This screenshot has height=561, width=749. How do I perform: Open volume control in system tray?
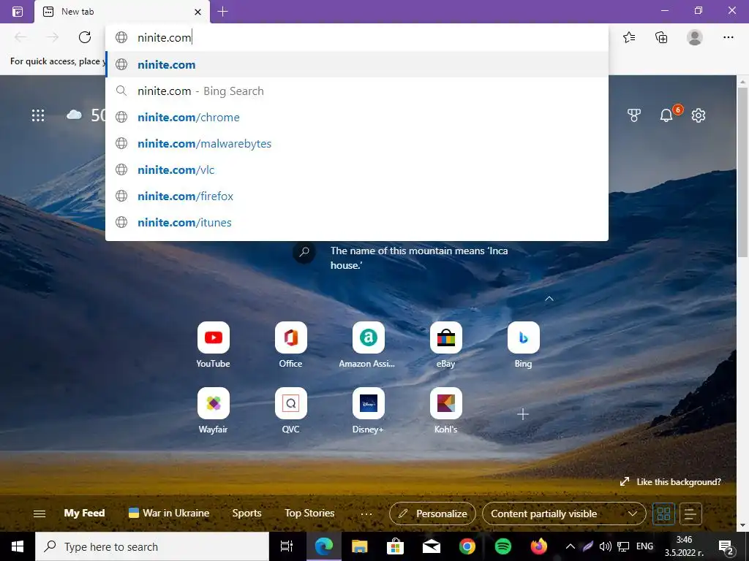point(605,546)
